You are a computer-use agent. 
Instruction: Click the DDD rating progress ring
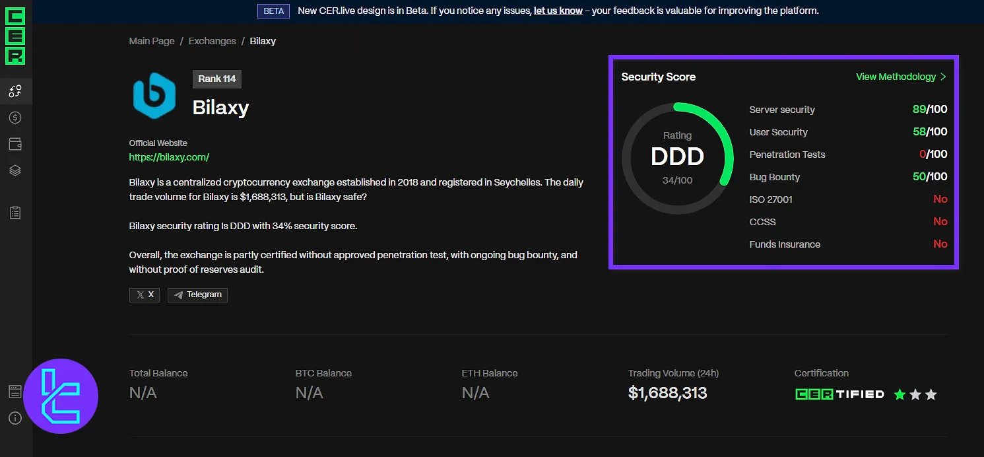click(678, 157)
